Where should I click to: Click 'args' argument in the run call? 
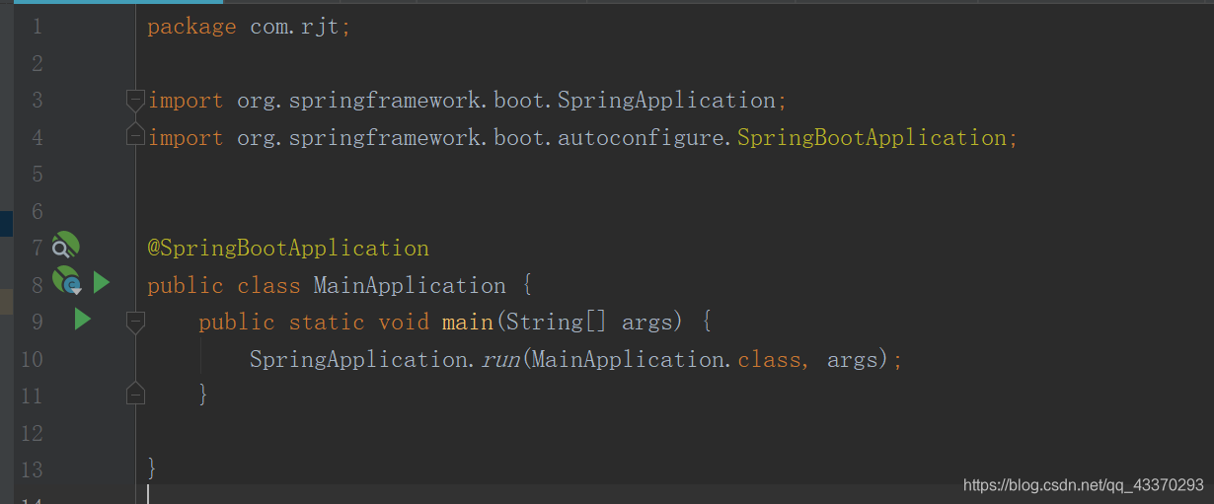[853, 359]
